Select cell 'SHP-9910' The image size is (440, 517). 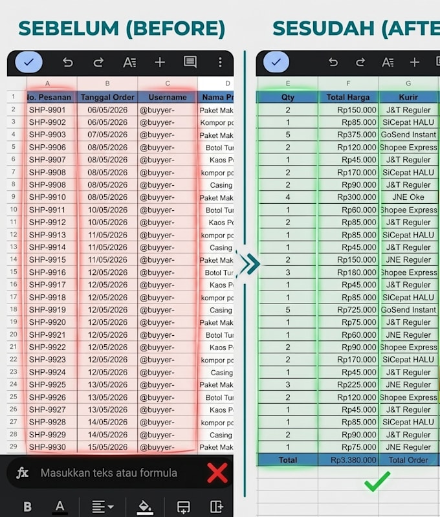tap(52, 197)
